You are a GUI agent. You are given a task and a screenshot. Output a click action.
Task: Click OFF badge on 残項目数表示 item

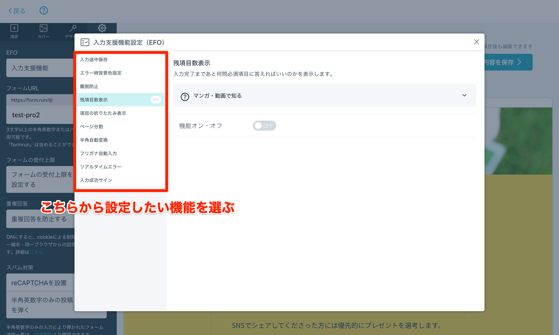156,100
